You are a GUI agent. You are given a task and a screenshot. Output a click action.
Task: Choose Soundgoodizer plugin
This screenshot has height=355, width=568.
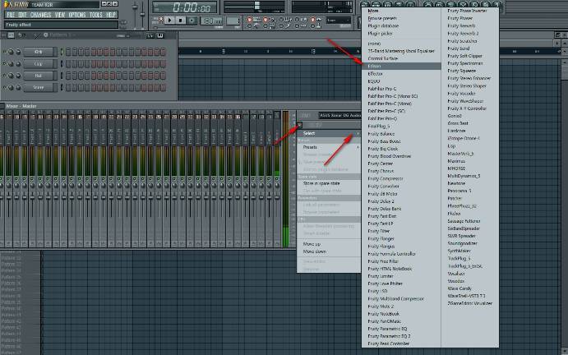[470, 243]
